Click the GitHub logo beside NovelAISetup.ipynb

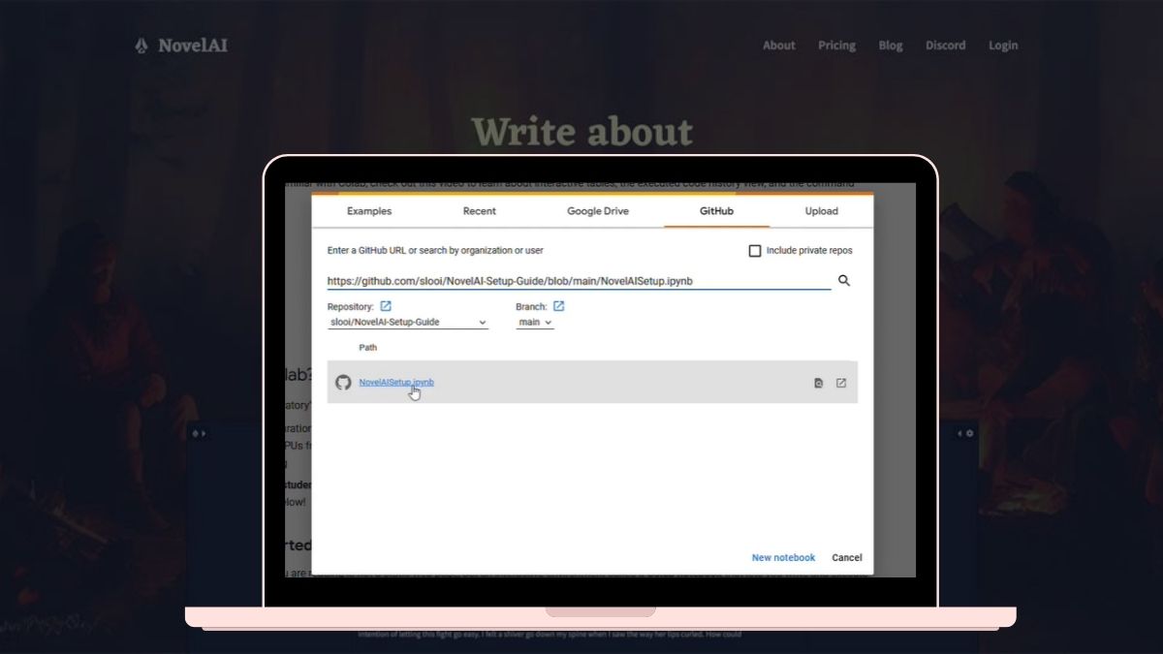click(342, 383)
